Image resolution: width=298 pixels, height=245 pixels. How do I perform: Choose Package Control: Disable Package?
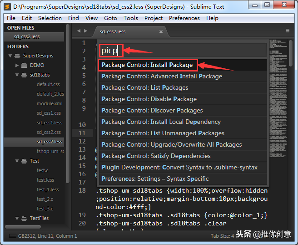[x=183, y=99]
